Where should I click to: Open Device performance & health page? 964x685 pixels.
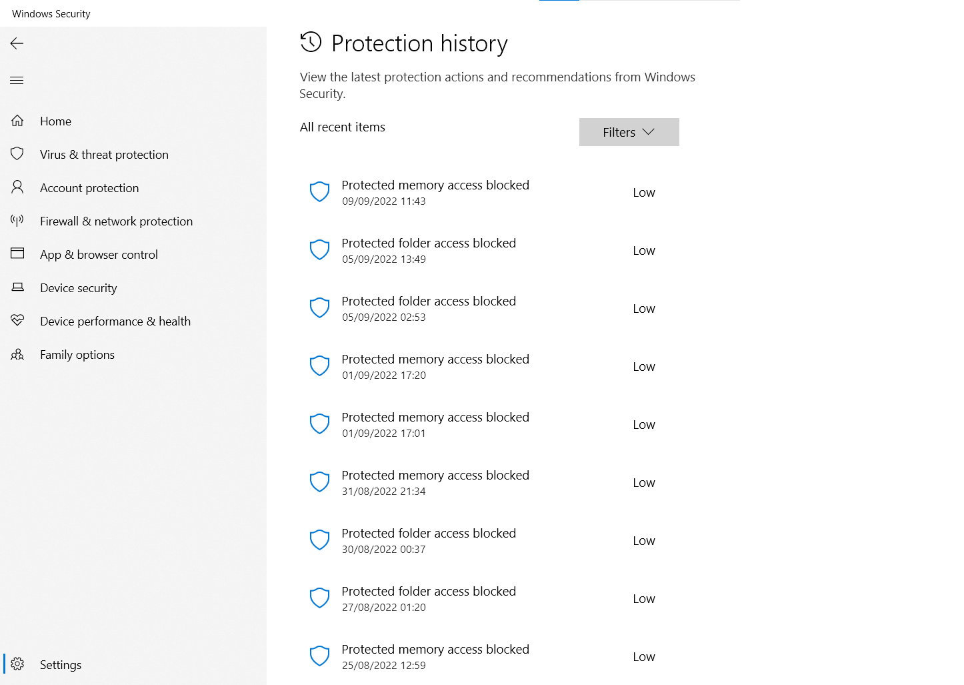115,321
